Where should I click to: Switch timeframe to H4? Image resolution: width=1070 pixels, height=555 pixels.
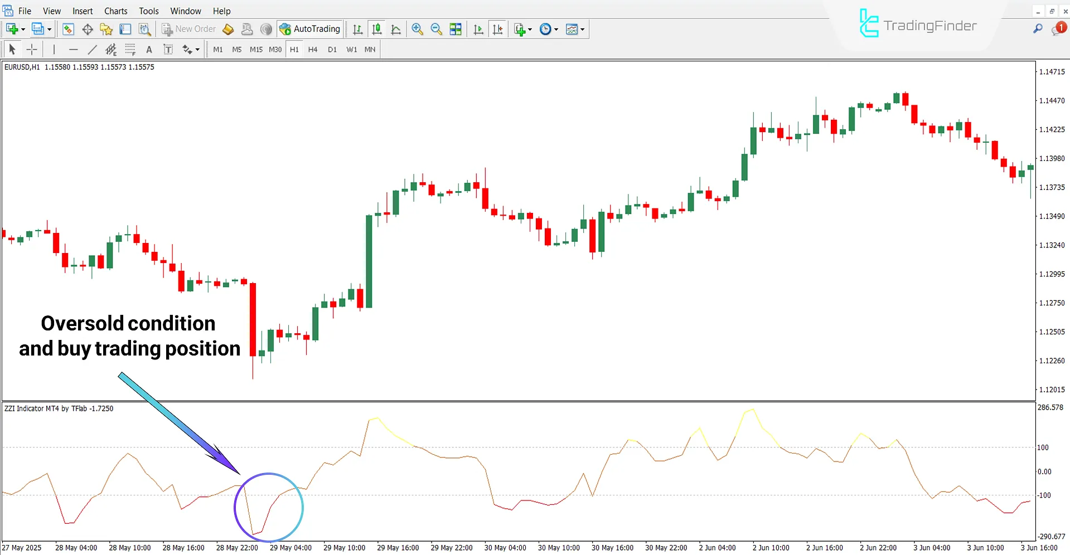(x=313, y=49)
